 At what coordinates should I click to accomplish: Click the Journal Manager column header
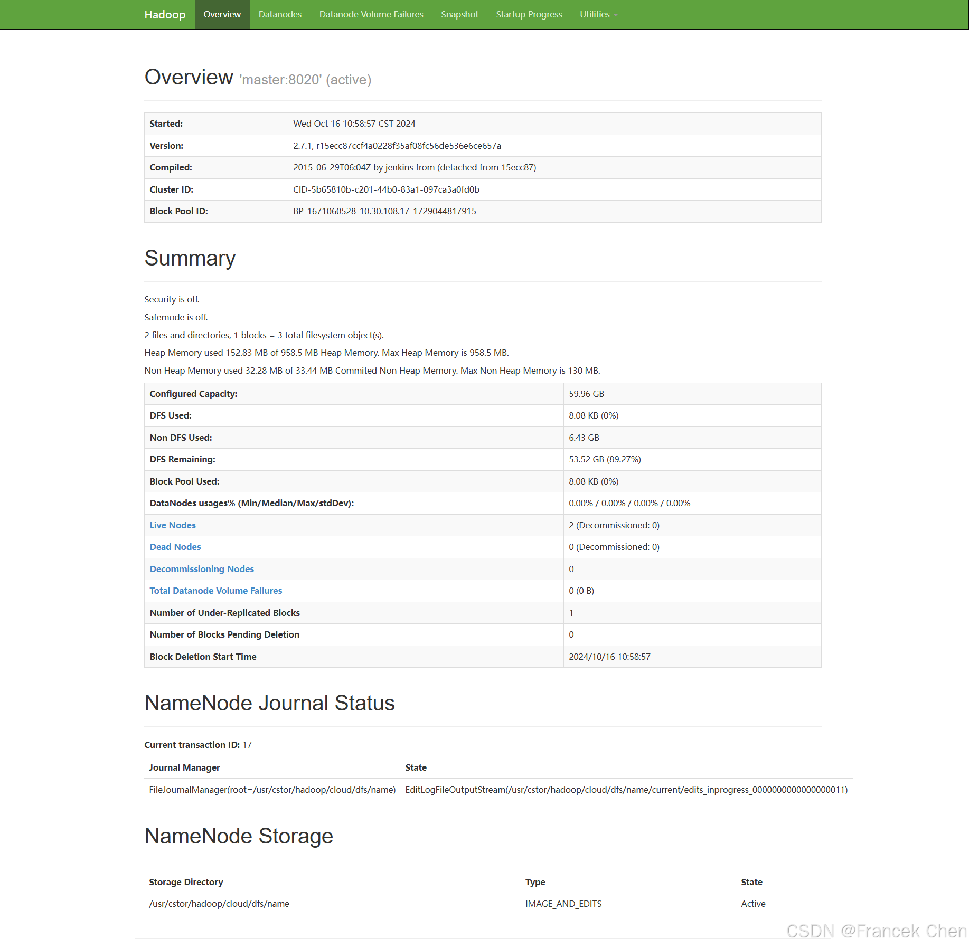click(x=184, y=767)
